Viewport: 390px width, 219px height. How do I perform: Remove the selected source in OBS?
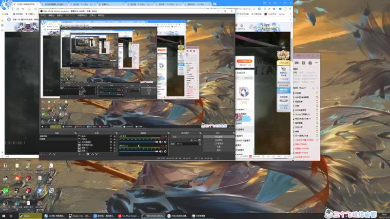[83, 154]
